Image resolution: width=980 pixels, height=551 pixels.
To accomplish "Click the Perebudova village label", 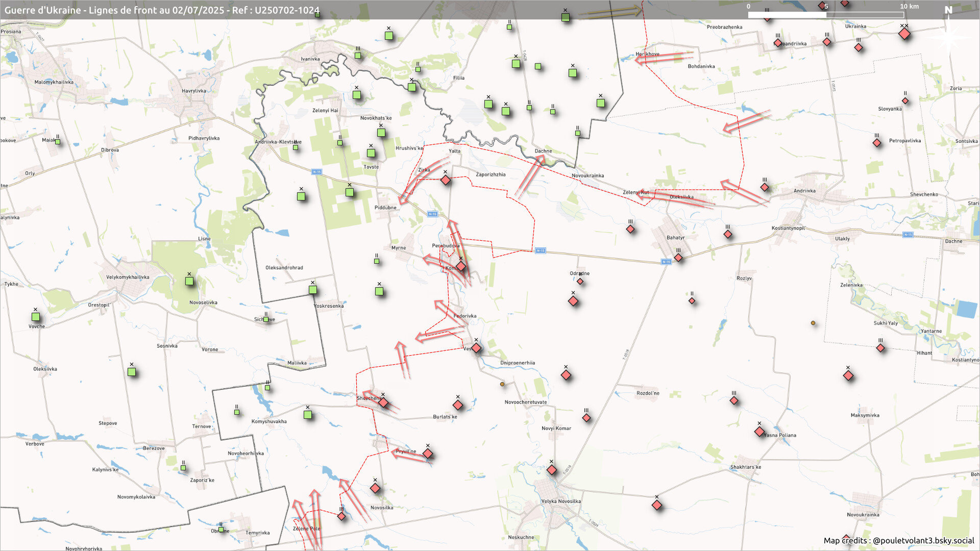I will click(446, 246).
